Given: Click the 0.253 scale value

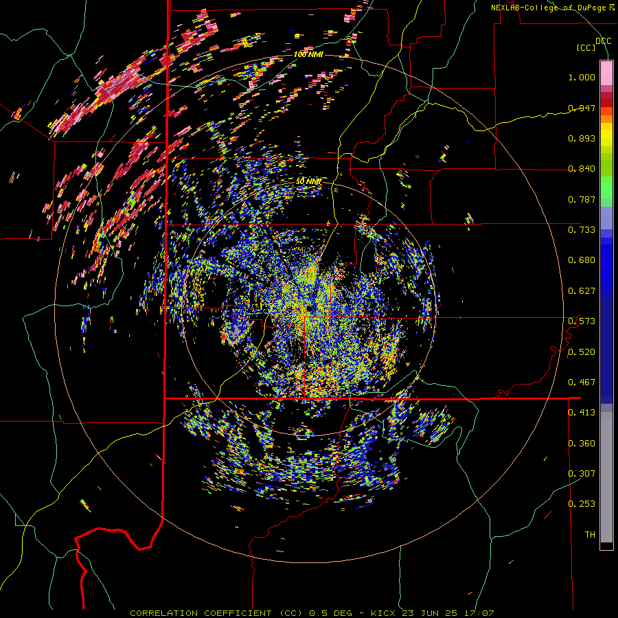Looking at the screenshot, I should coord(582,504).
